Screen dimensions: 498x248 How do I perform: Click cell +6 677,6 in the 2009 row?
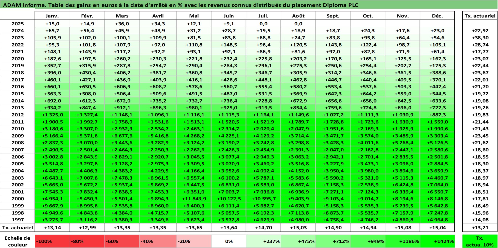(x=122, y=136)
